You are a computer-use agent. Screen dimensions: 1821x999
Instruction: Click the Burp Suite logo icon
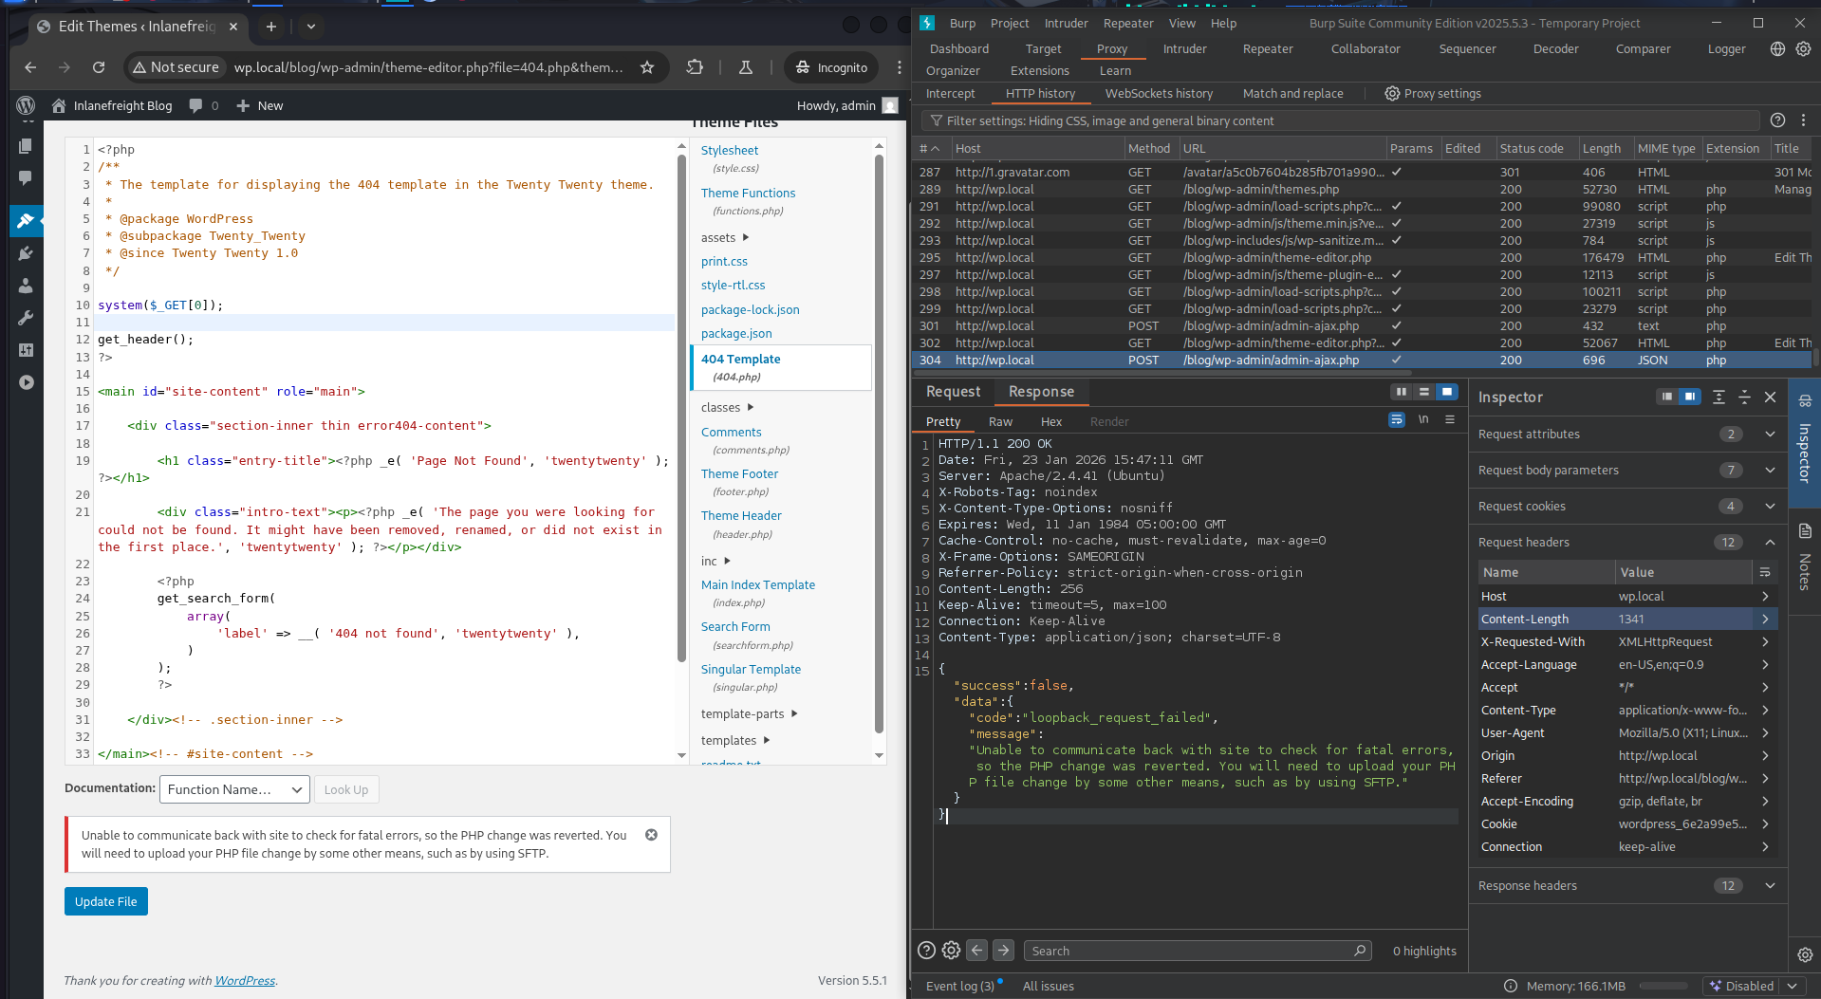tap(925, 22)
